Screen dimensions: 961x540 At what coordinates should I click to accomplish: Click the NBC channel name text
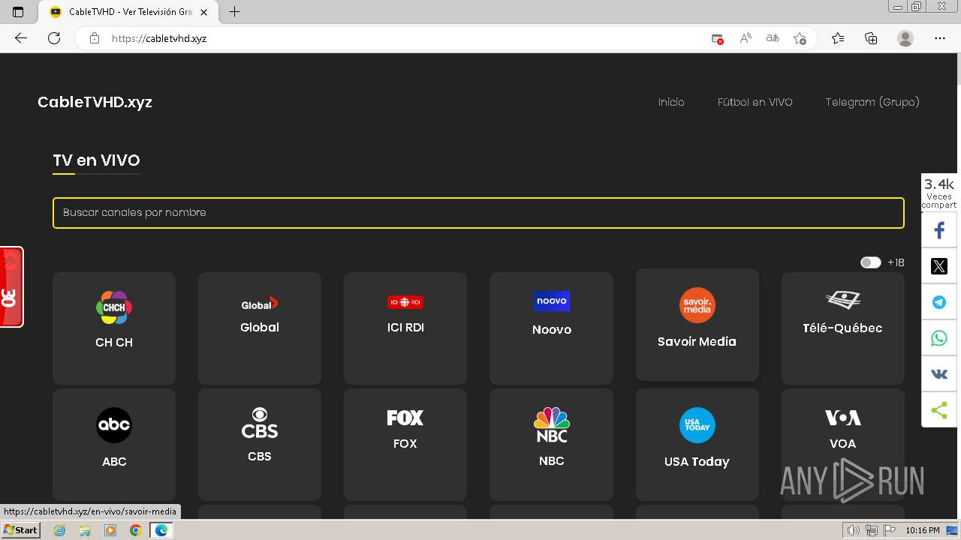coord(551,460)
